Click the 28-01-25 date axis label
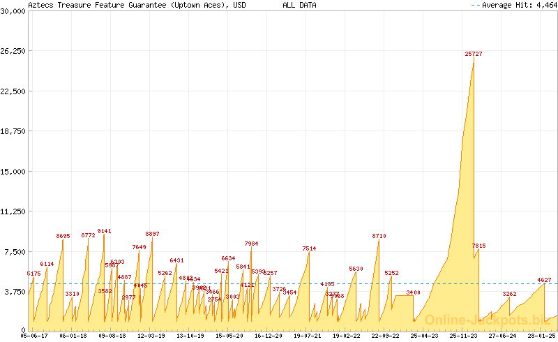558x342 pixels. tap(541, 336)
